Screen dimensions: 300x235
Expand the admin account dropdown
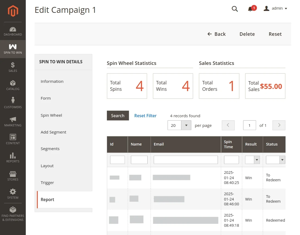276,9
